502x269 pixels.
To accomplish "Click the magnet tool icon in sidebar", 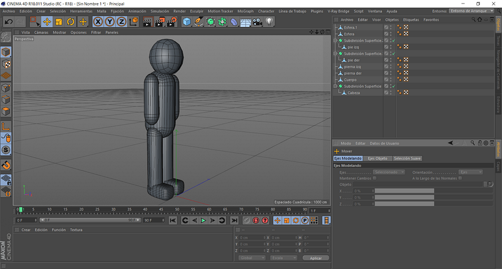I will (6, 165).
